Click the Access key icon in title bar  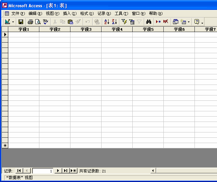click(x=5, y=6)
